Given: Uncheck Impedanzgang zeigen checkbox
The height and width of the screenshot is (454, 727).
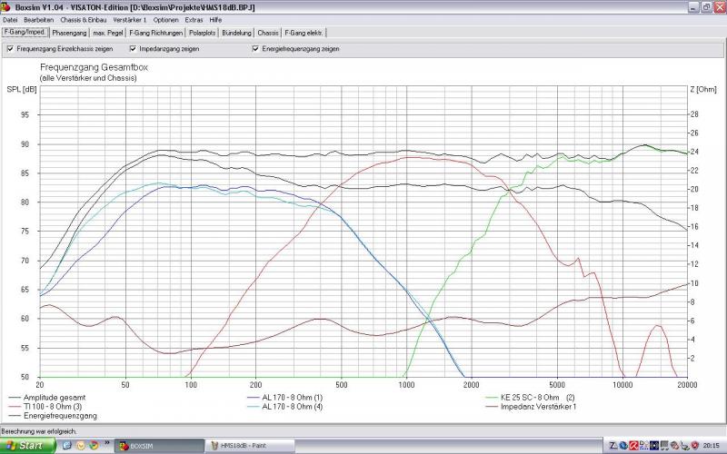Looking at the screenshot, I should point(133,48).
